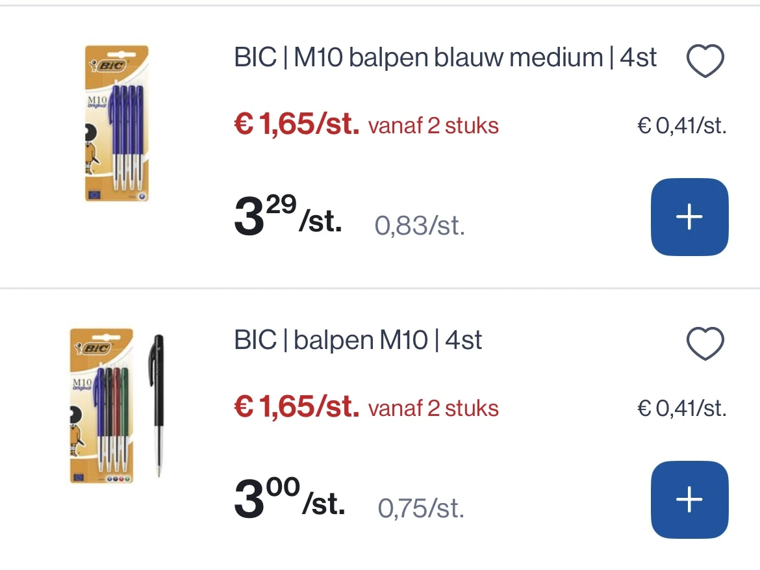Open the multicolor BIC M10 pack image
760x570 pixels.
101,406
